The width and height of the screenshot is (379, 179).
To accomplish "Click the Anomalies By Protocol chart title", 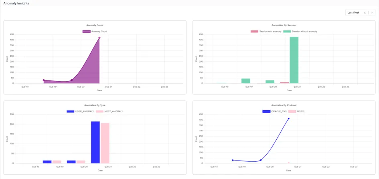I will coord(284,105).
